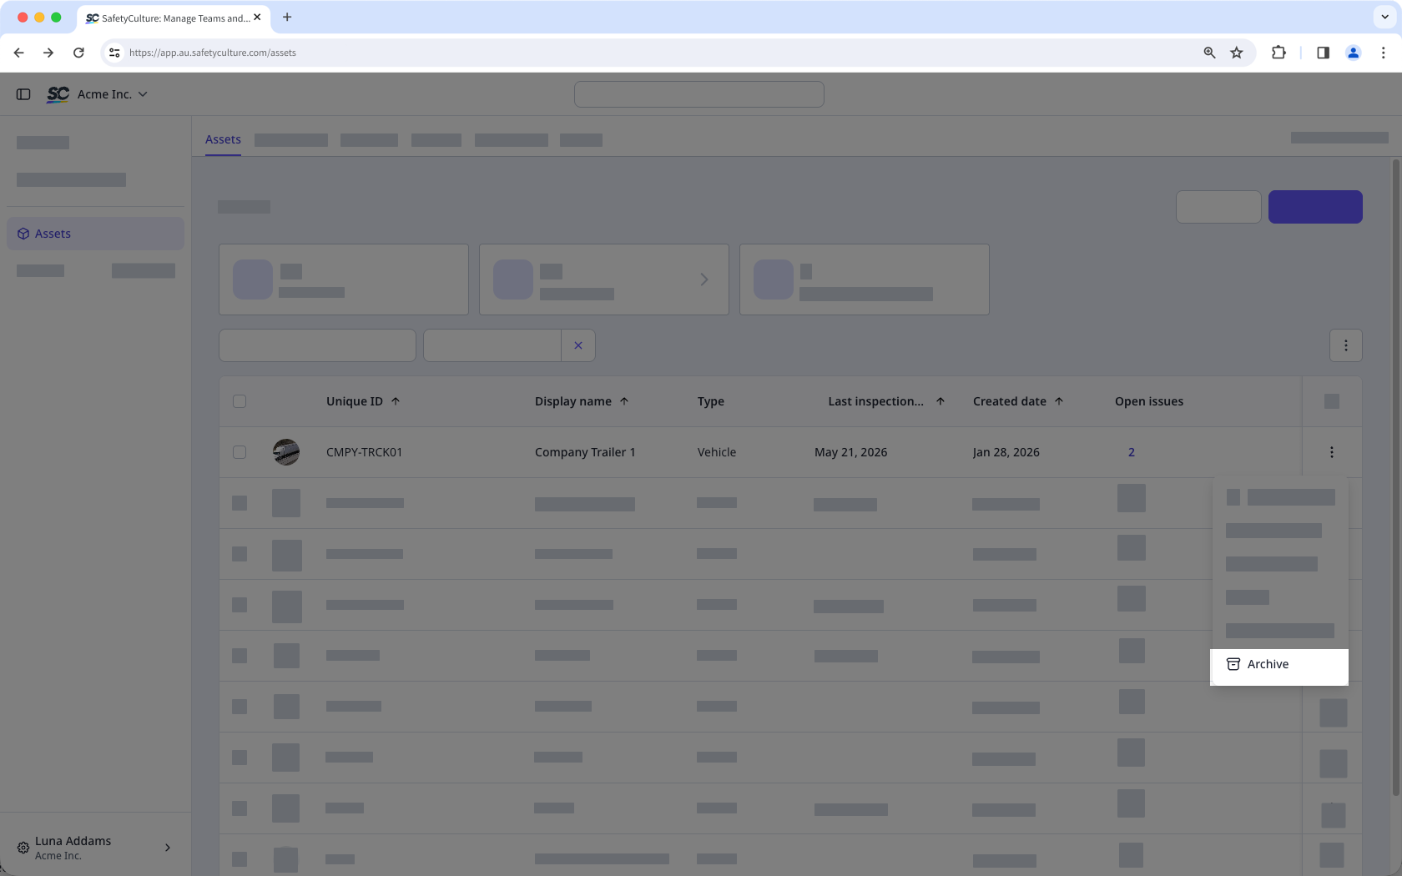
Task: Go back with browser back arrow
Action: click(x=18, y=53)
